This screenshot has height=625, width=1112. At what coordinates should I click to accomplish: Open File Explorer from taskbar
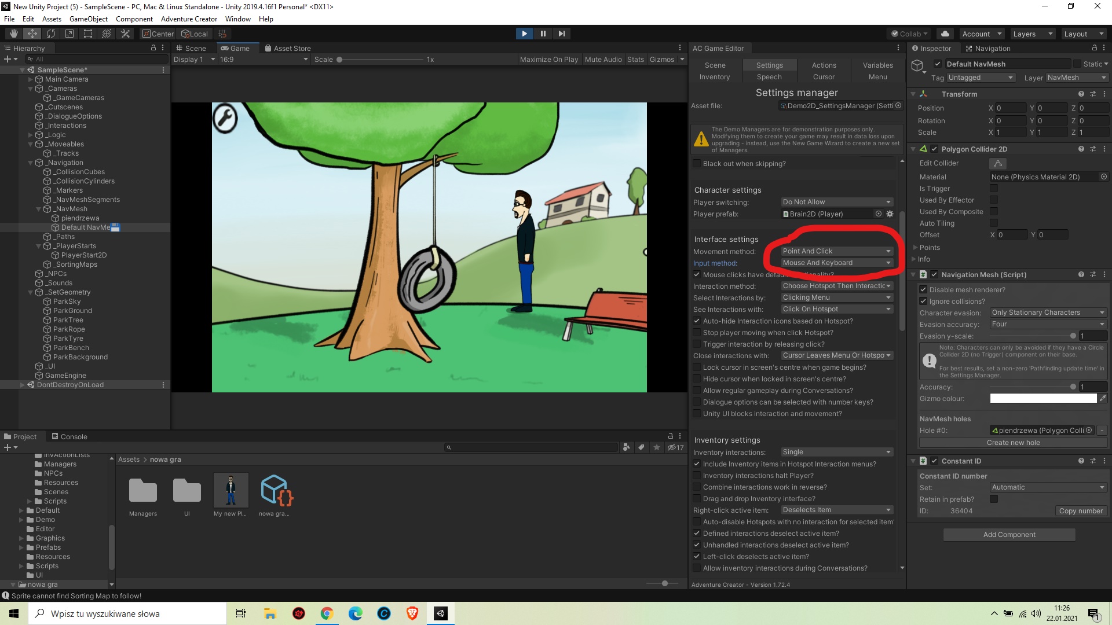coord(270,613)
